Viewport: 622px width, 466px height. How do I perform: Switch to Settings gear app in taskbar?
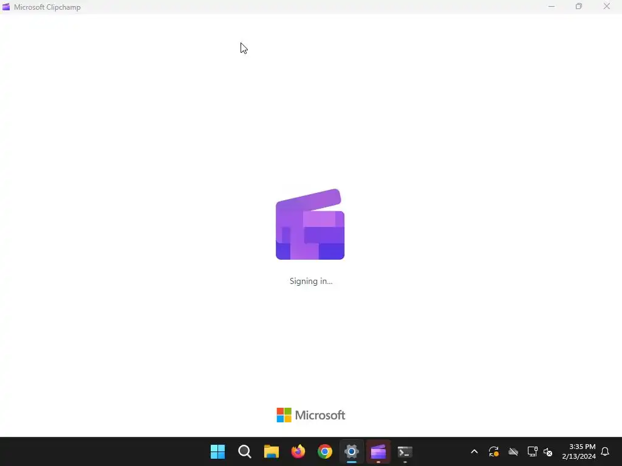click(x=352, y=451)
